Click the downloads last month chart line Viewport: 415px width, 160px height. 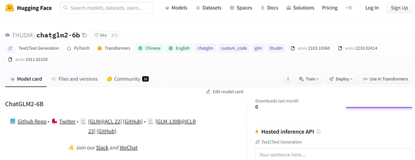pyautogui.click(x=379, y=108)
